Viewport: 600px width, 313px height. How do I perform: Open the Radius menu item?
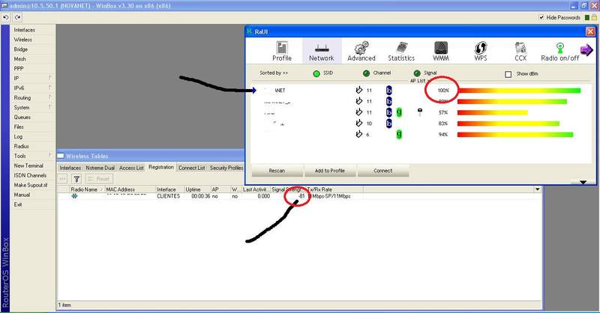point(32,146)
